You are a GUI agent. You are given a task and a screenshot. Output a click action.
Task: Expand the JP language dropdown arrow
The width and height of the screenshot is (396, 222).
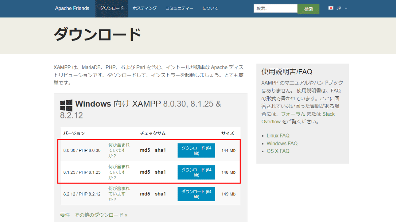coord(346,9)
